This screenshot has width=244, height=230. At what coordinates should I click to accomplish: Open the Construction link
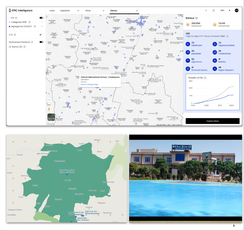pyautogui.click(x=224, y=54)
